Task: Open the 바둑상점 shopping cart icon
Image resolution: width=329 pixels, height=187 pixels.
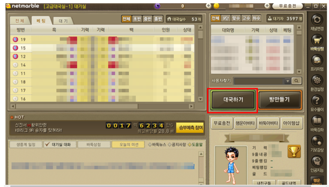Action: click(317, 40)
